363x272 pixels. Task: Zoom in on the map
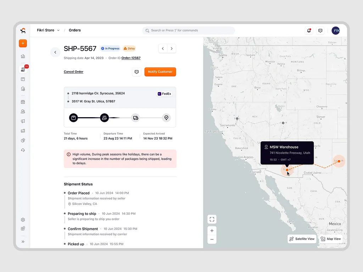(x=212, y=231)
